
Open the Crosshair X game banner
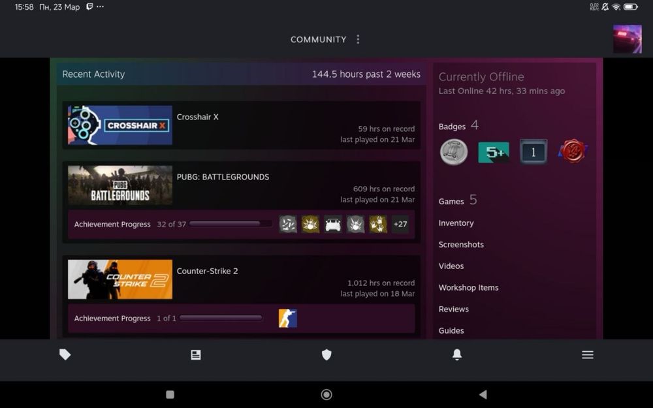(120, 125)
